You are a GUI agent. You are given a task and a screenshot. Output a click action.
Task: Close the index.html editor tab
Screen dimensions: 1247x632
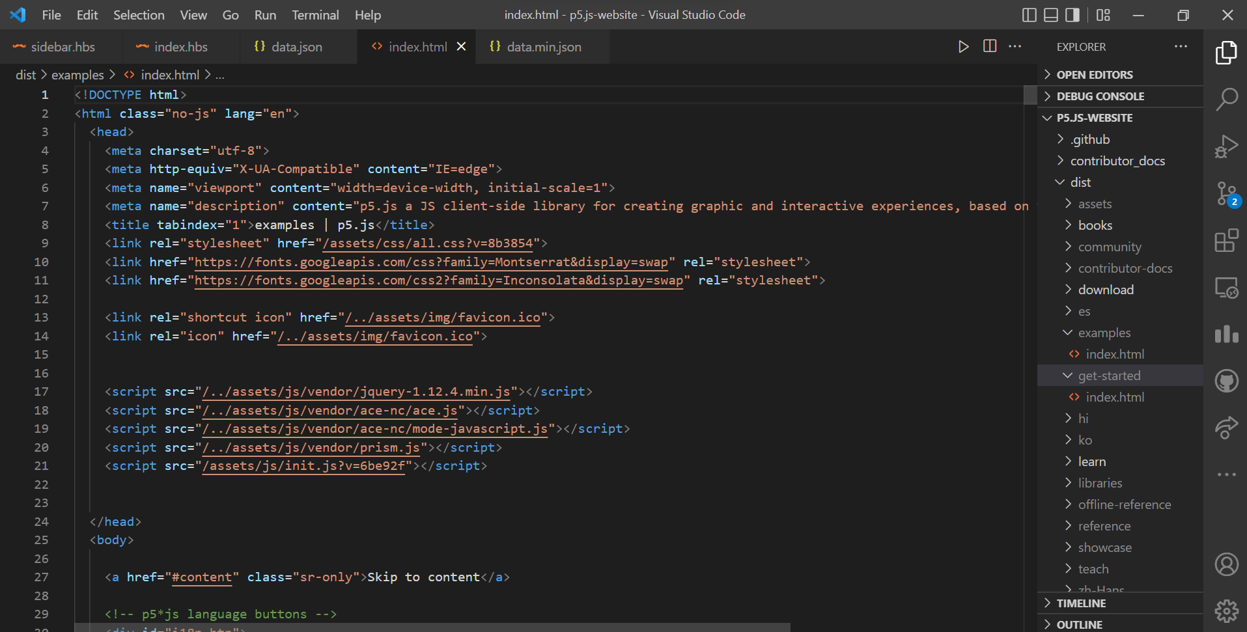point(461,46)
